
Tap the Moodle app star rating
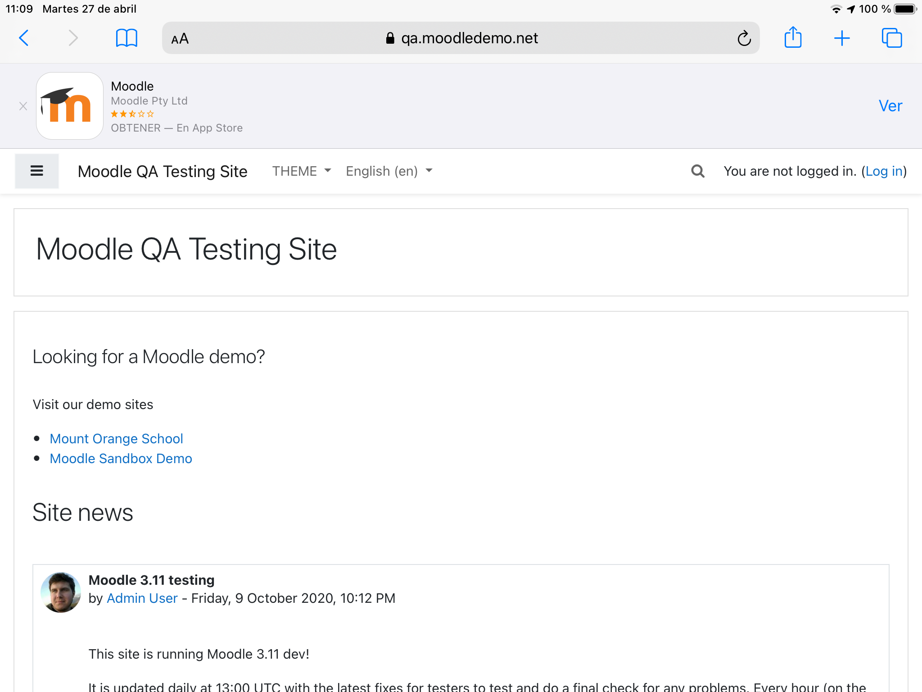tap(132, 114)
